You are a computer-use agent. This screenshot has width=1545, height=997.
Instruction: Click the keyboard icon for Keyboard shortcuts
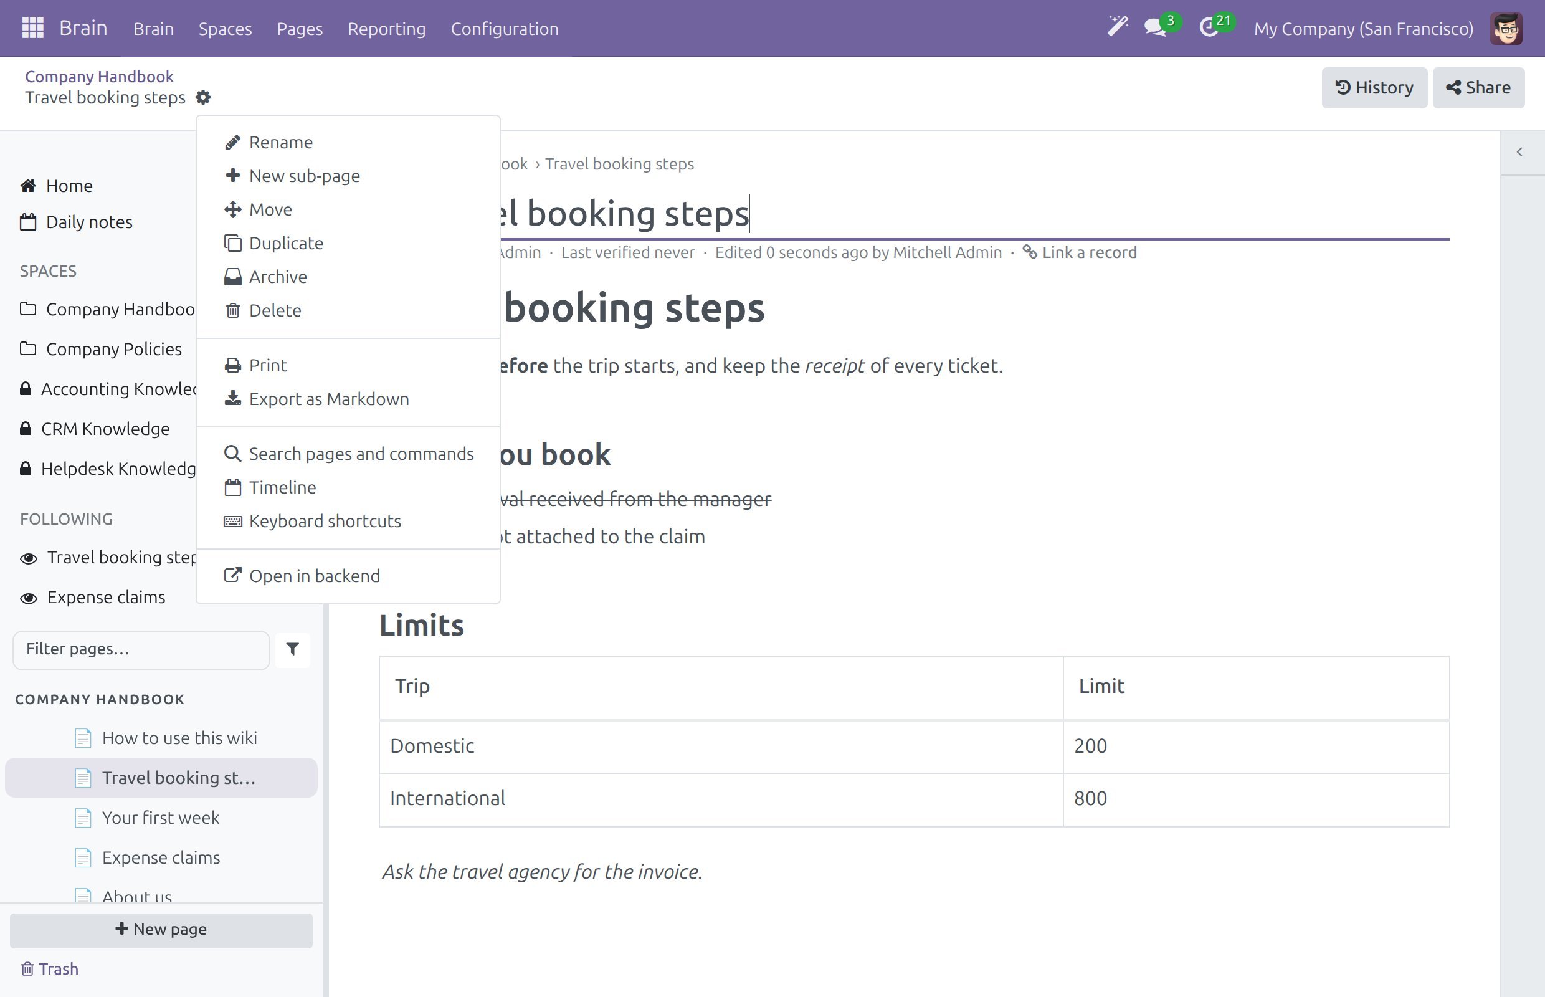click(x=232, y=521)
